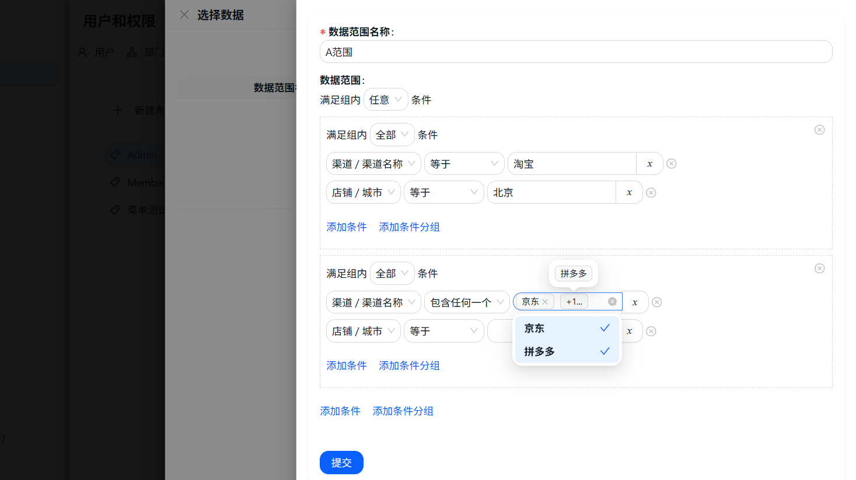The width and height of the screenshot is (856, 480).
Task: Open the 包含任何一个 operator dropdown
Action: coord(467,302)
